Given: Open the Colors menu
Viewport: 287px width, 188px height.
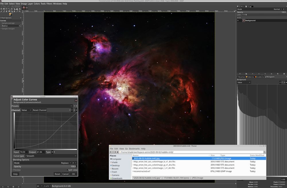Looking at the screenshot, I should click(37, 4).
